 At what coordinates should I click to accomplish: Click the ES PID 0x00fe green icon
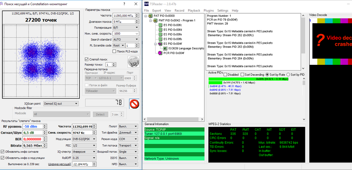(160, 34)
